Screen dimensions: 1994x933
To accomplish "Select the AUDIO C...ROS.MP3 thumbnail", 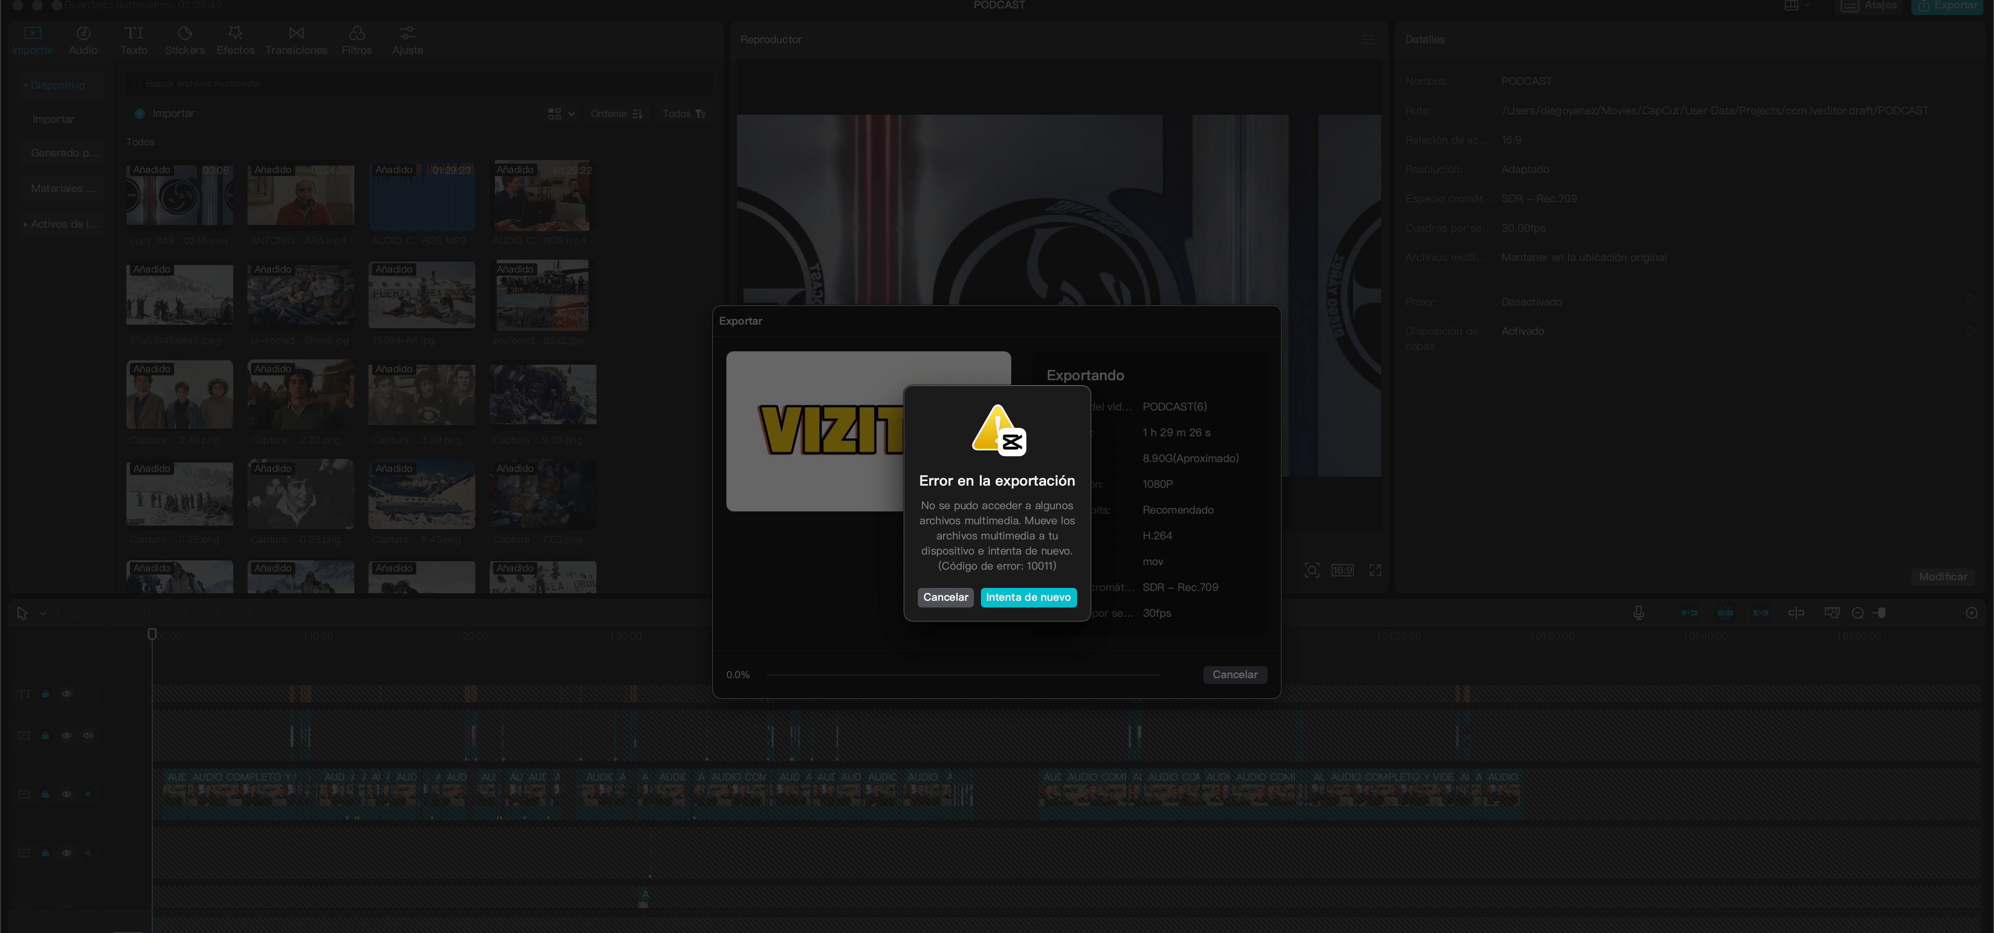I will coord(422,197).
